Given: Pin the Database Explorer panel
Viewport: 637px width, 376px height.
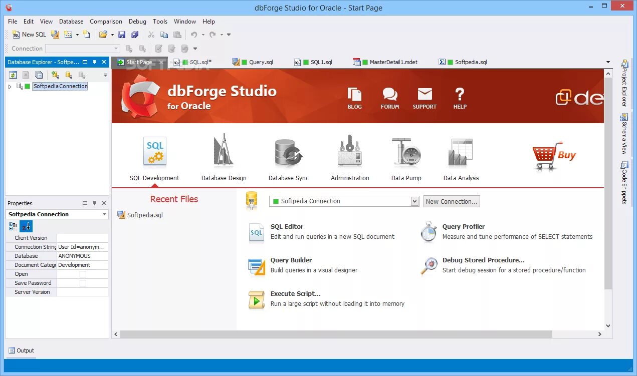Looking at the screenshot, I should (94, 62).
